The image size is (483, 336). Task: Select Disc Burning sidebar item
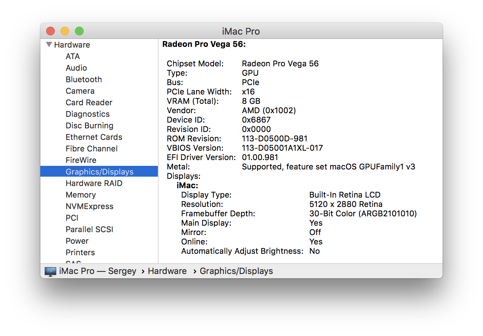coord(89,125)
